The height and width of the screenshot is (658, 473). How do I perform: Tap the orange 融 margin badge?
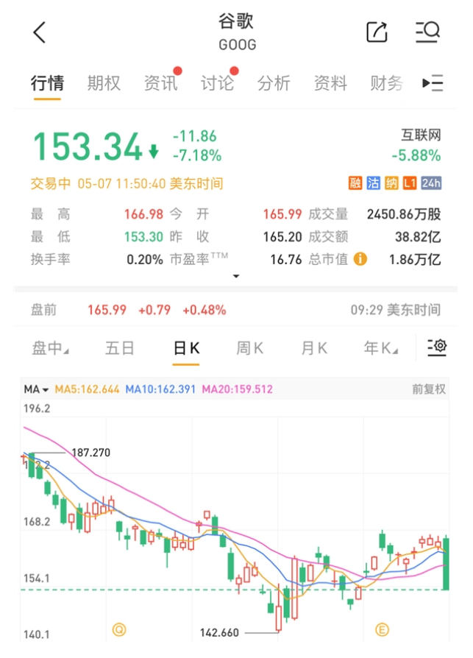(355, 183)
